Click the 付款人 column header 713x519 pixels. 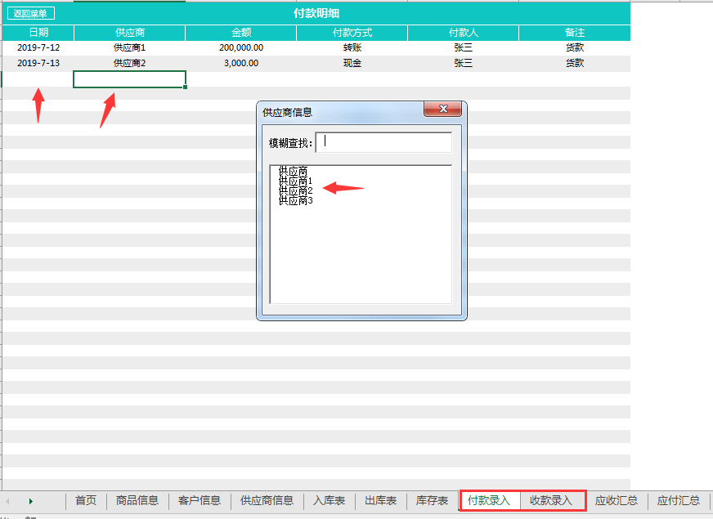coord(463,32)
